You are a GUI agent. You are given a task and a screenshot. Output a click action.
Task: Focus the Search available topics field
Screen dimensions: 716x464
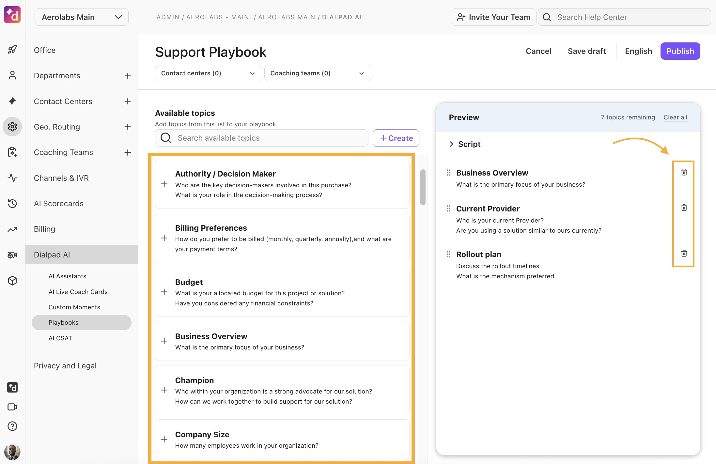(x=262, y=138)
